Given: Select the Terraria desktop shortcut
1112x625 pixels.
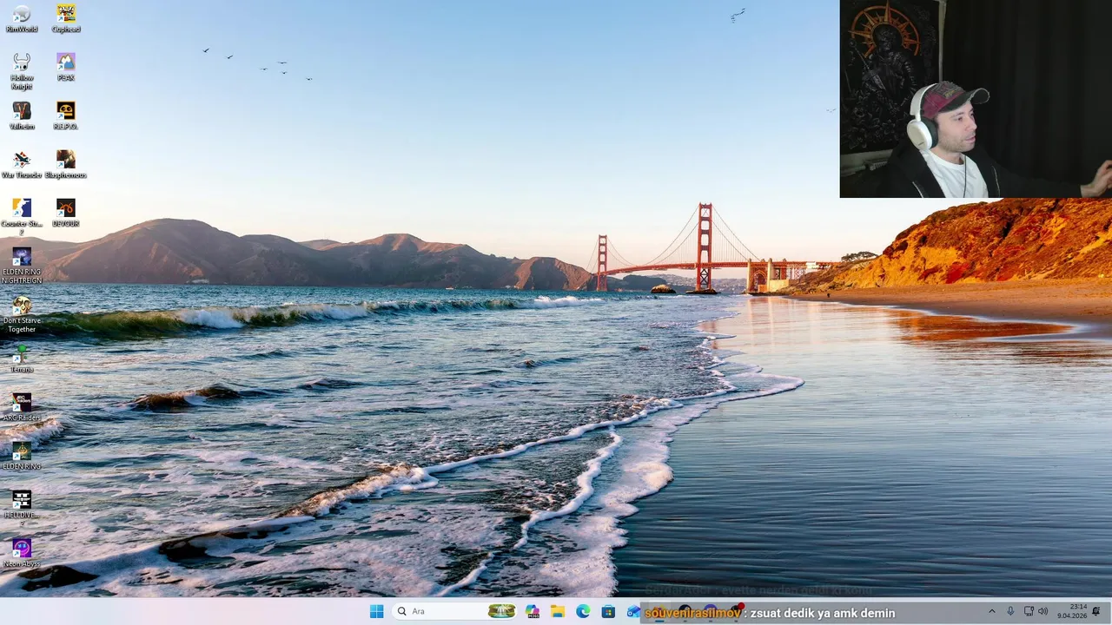Looking at the screenshot, I should 22,359.
